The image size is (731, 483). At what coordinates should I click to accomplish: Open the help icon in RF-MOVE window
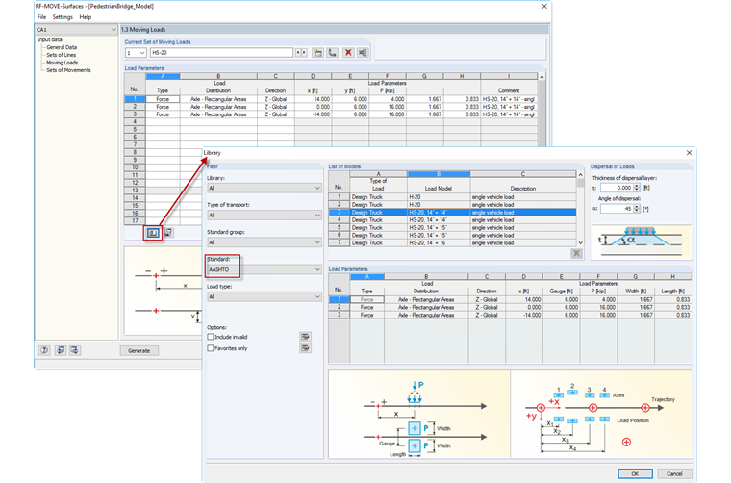[x=44, y=350]
